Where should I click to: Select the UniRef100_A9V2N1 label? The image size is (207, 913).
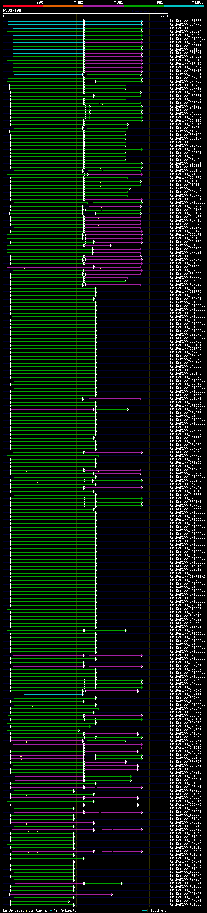[x=186, y=199]
